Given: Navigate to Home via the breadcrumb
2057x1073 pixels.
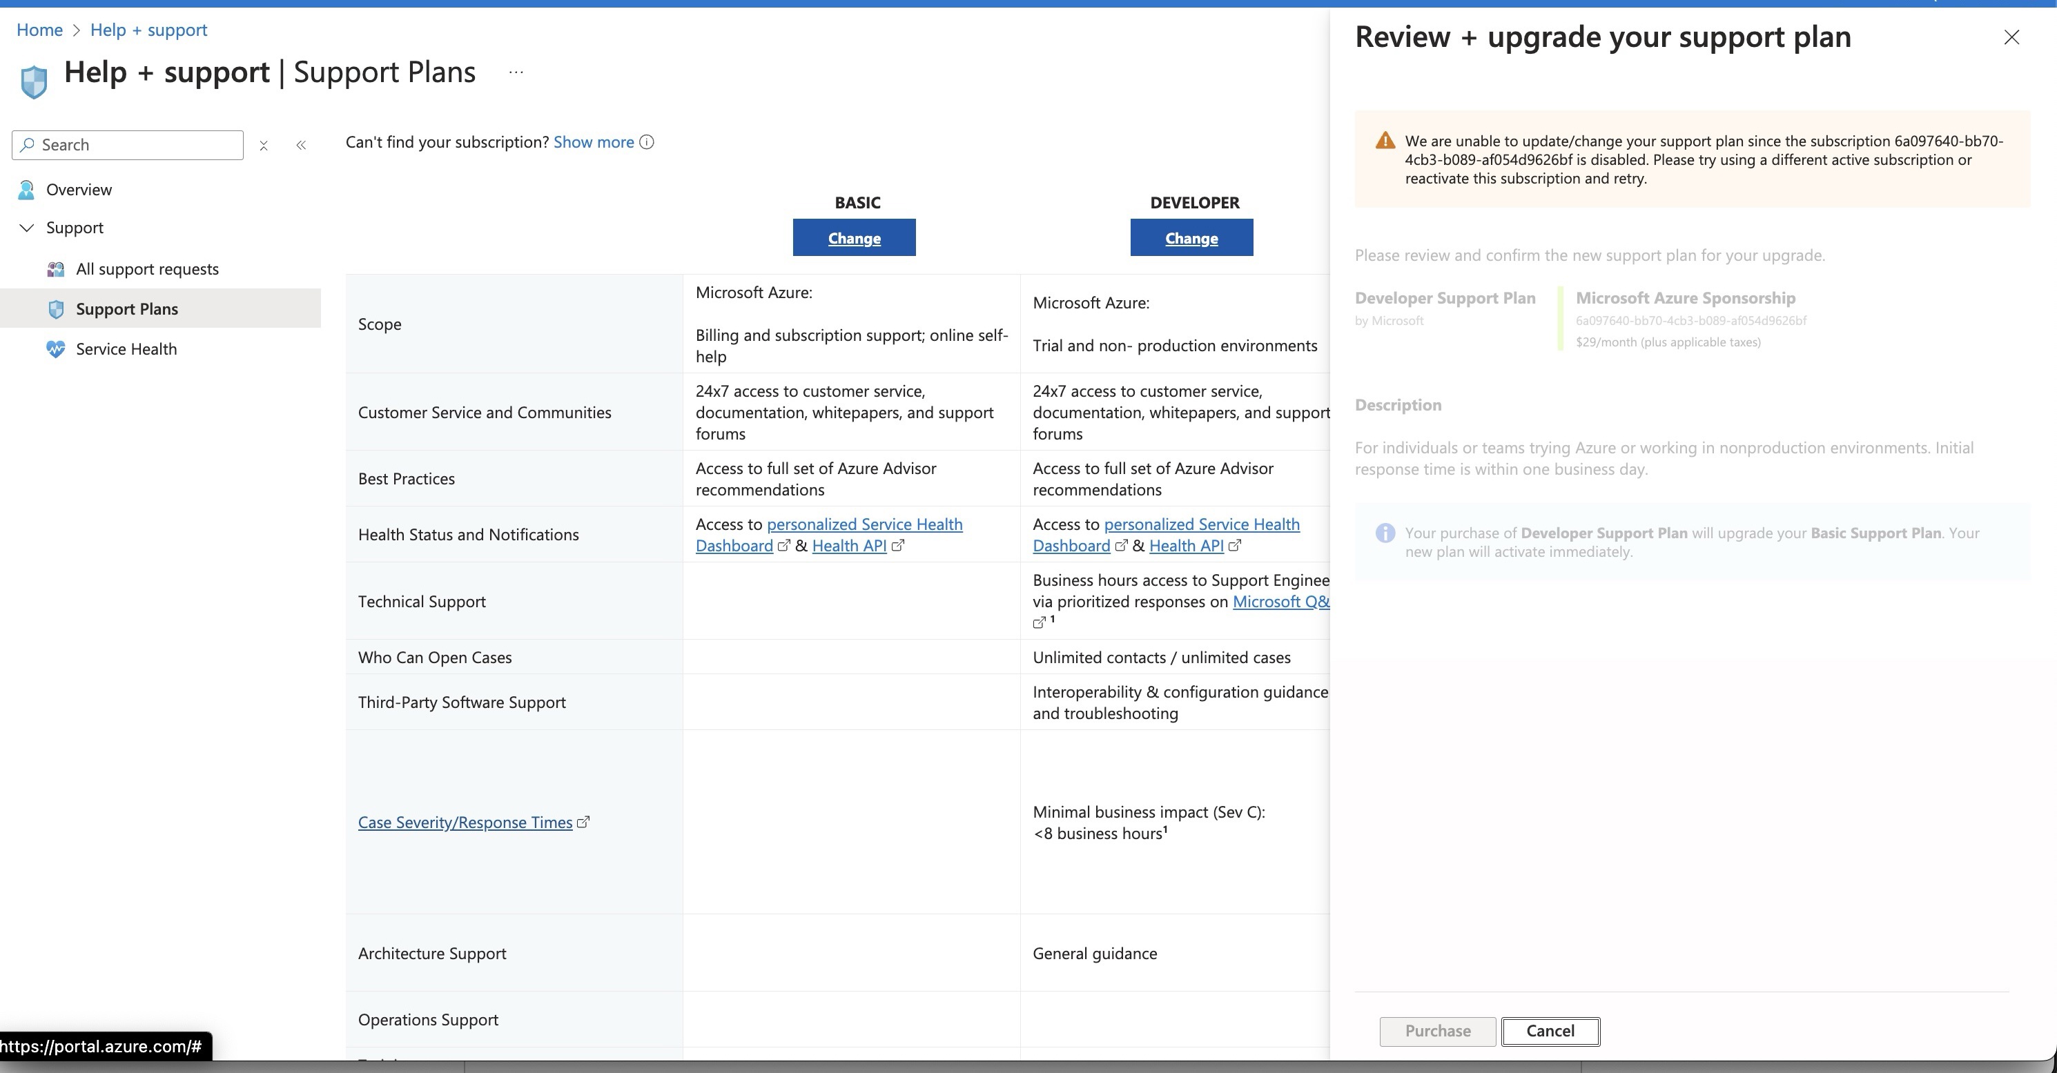Looking at the screenshot, I should 39,30.
